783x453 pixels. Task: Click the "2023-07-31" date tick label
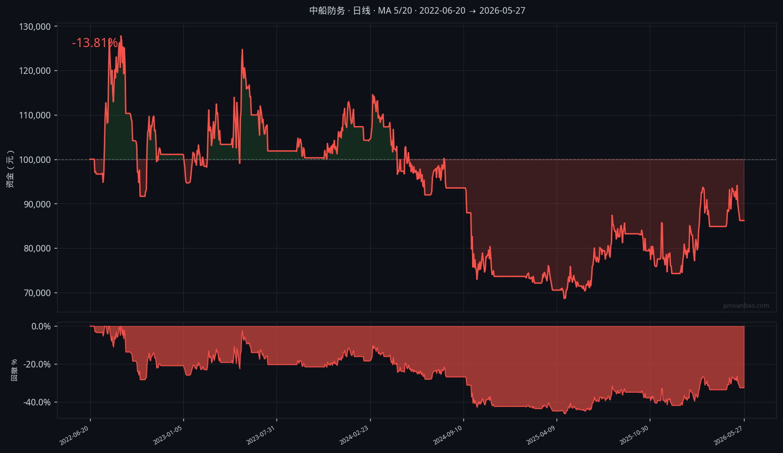(261, 435)
